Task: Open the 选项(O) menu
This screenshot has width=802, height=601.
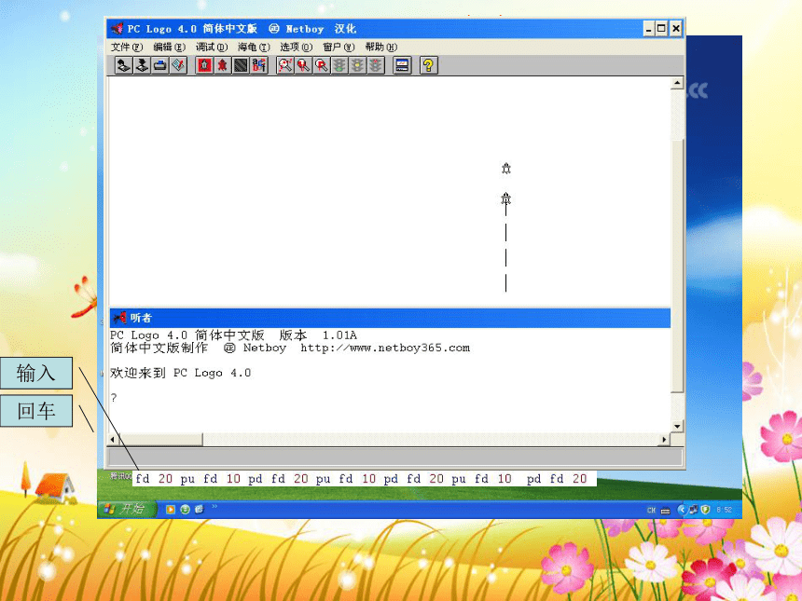Action: coord(297,47)
